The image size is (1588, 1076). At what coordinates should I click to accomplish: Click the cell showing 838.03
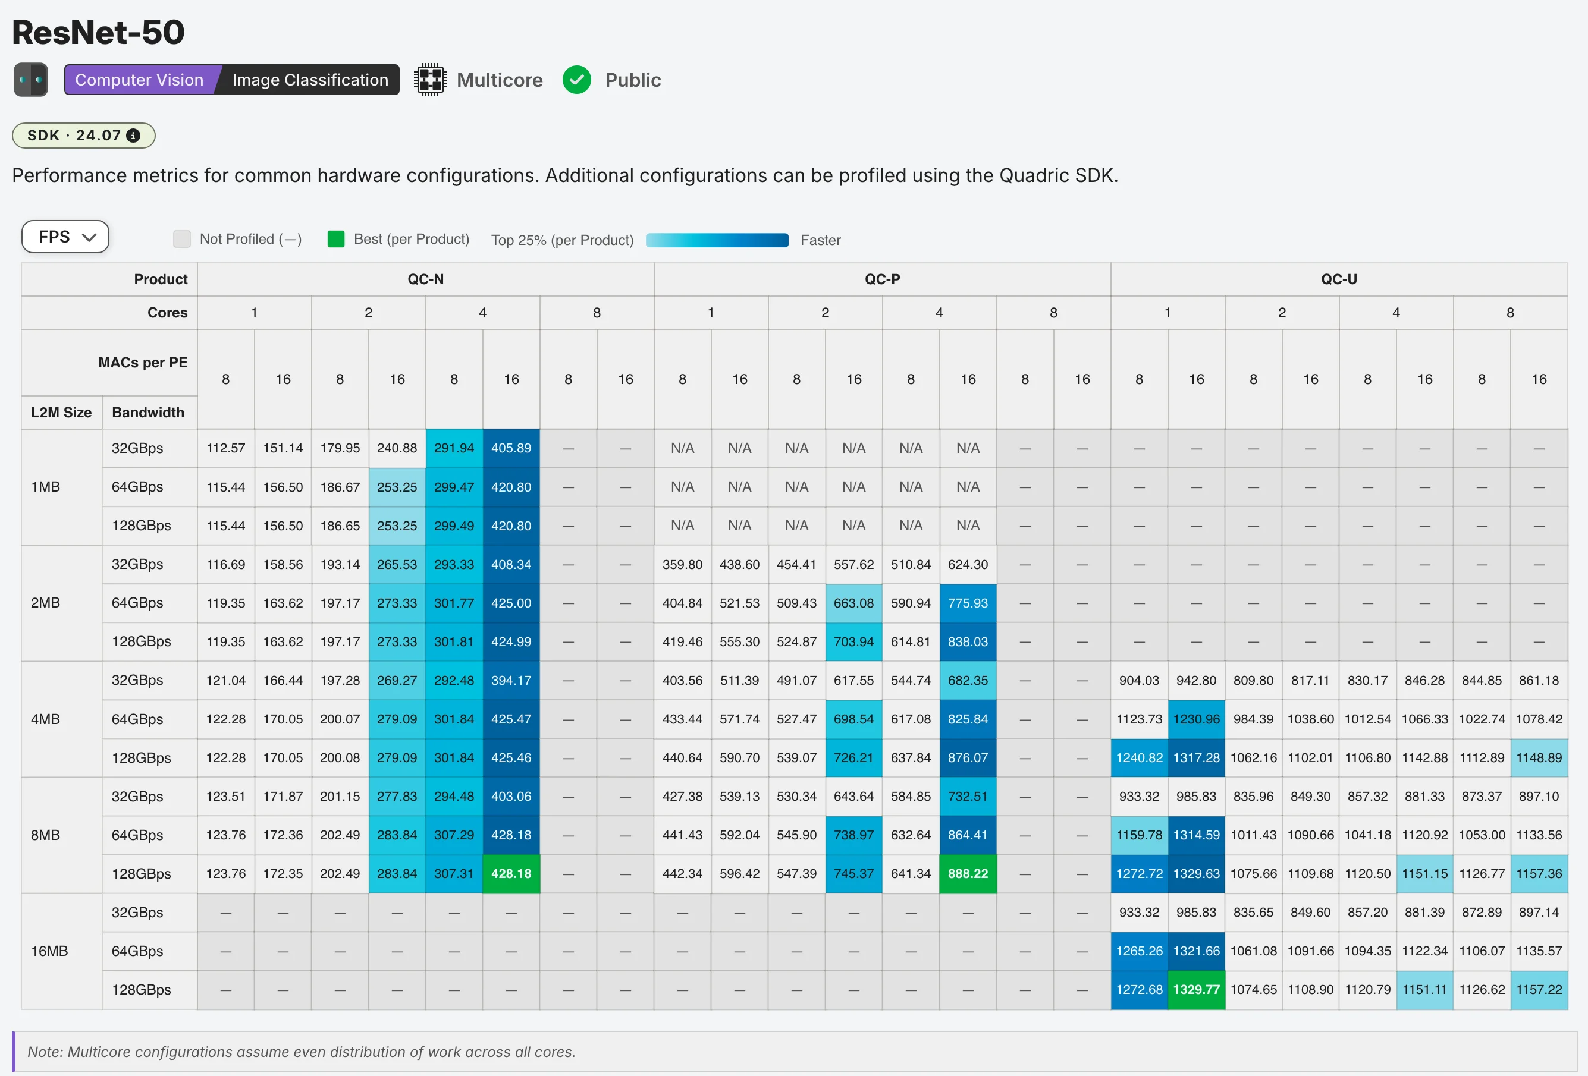click(968, 641)
